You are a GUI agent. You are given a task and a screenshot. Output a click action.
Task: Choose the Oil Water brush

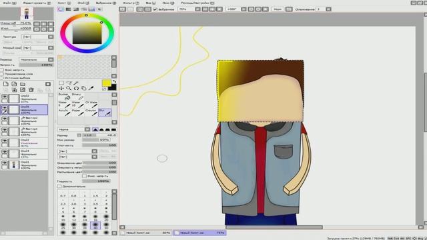coord(91,105)
